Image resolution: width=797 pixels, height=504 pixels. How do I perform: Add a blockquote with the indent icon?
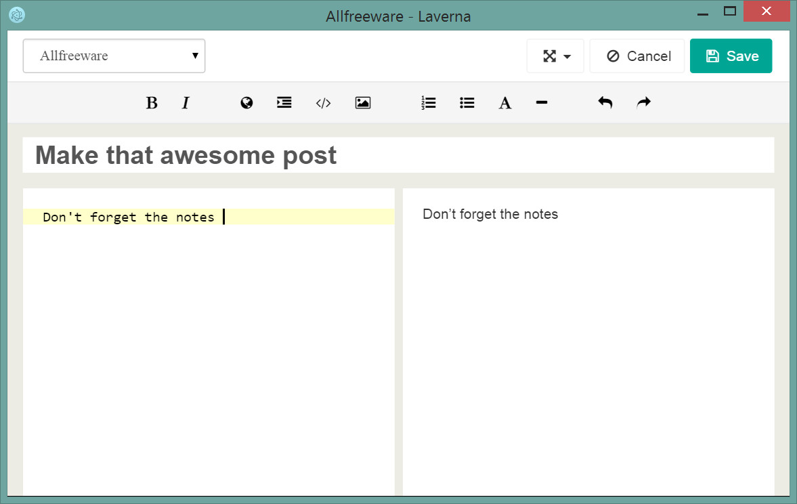[284, 103]
